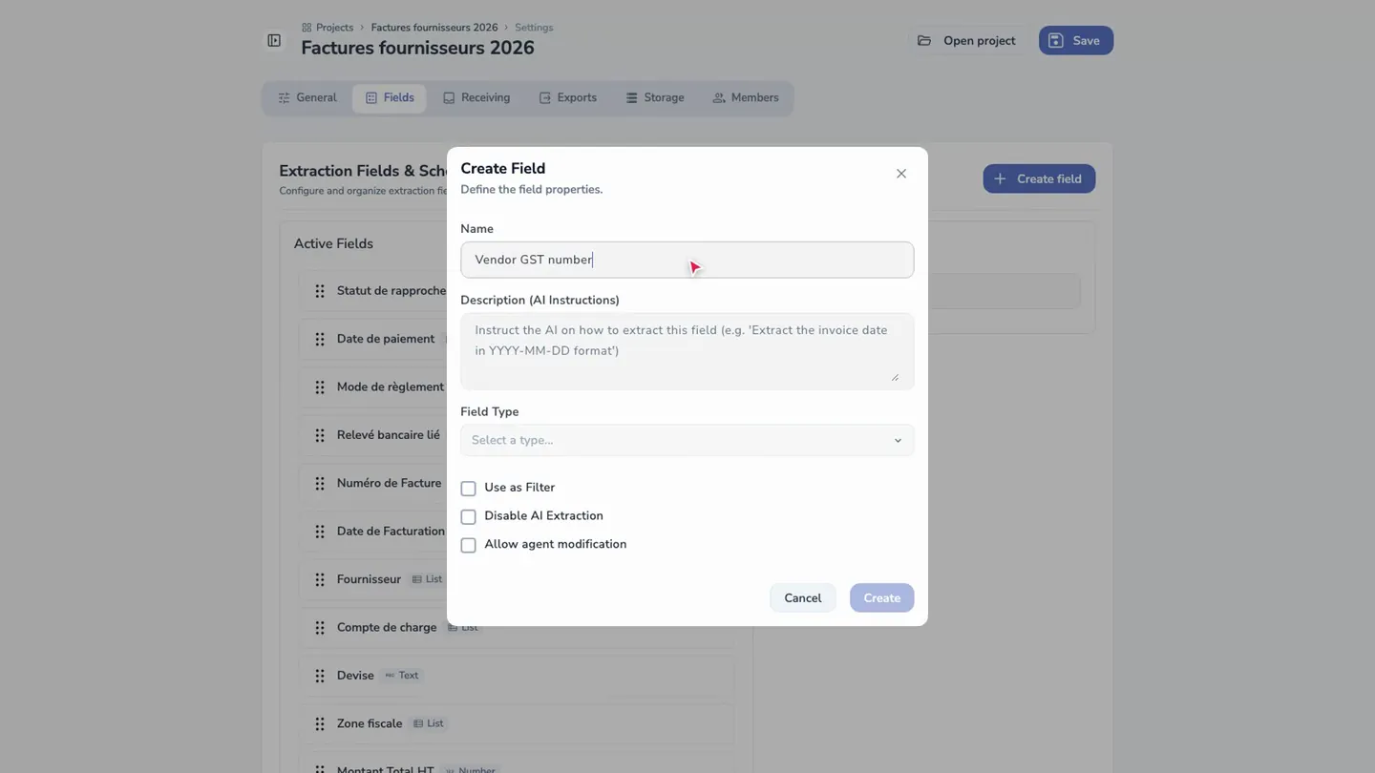
Task: Click the Open project button
Action: [x=966, y=40]
